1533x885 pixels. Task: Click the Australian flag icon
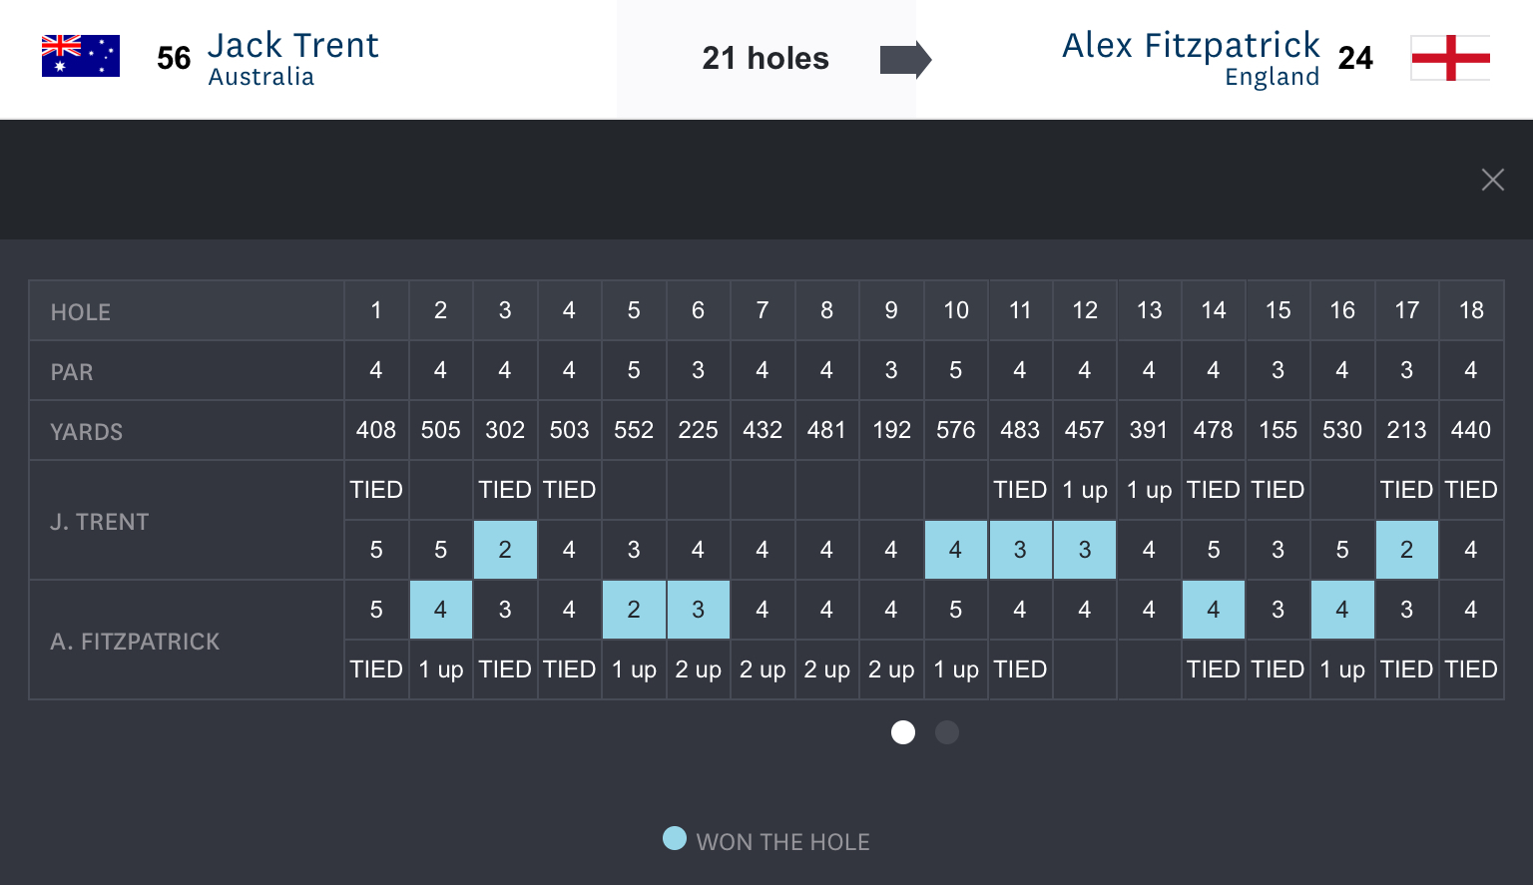point(81,56)
